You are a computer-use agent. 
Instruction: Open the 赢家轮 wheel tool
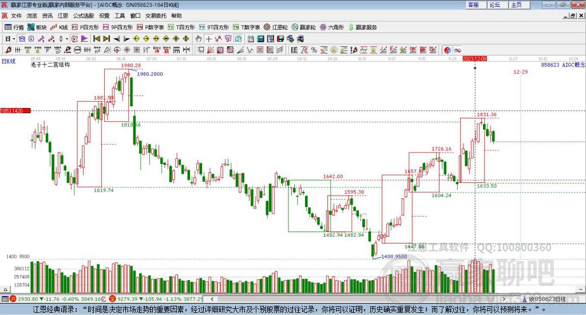(303, 27)
